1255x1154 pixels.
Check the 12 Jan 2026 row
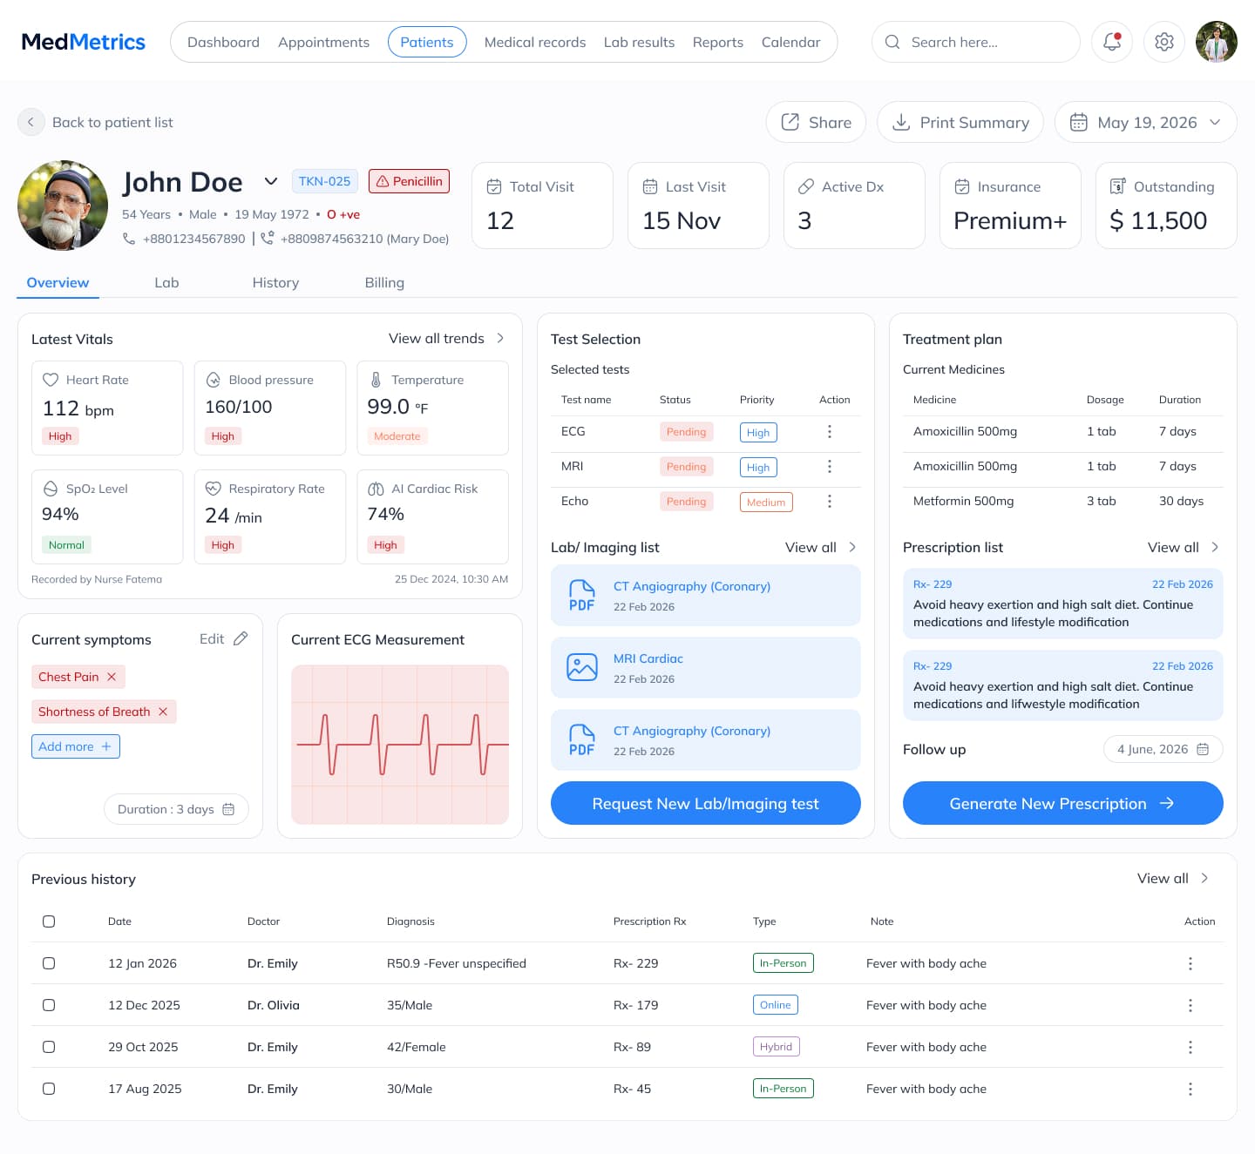(49, 963)
